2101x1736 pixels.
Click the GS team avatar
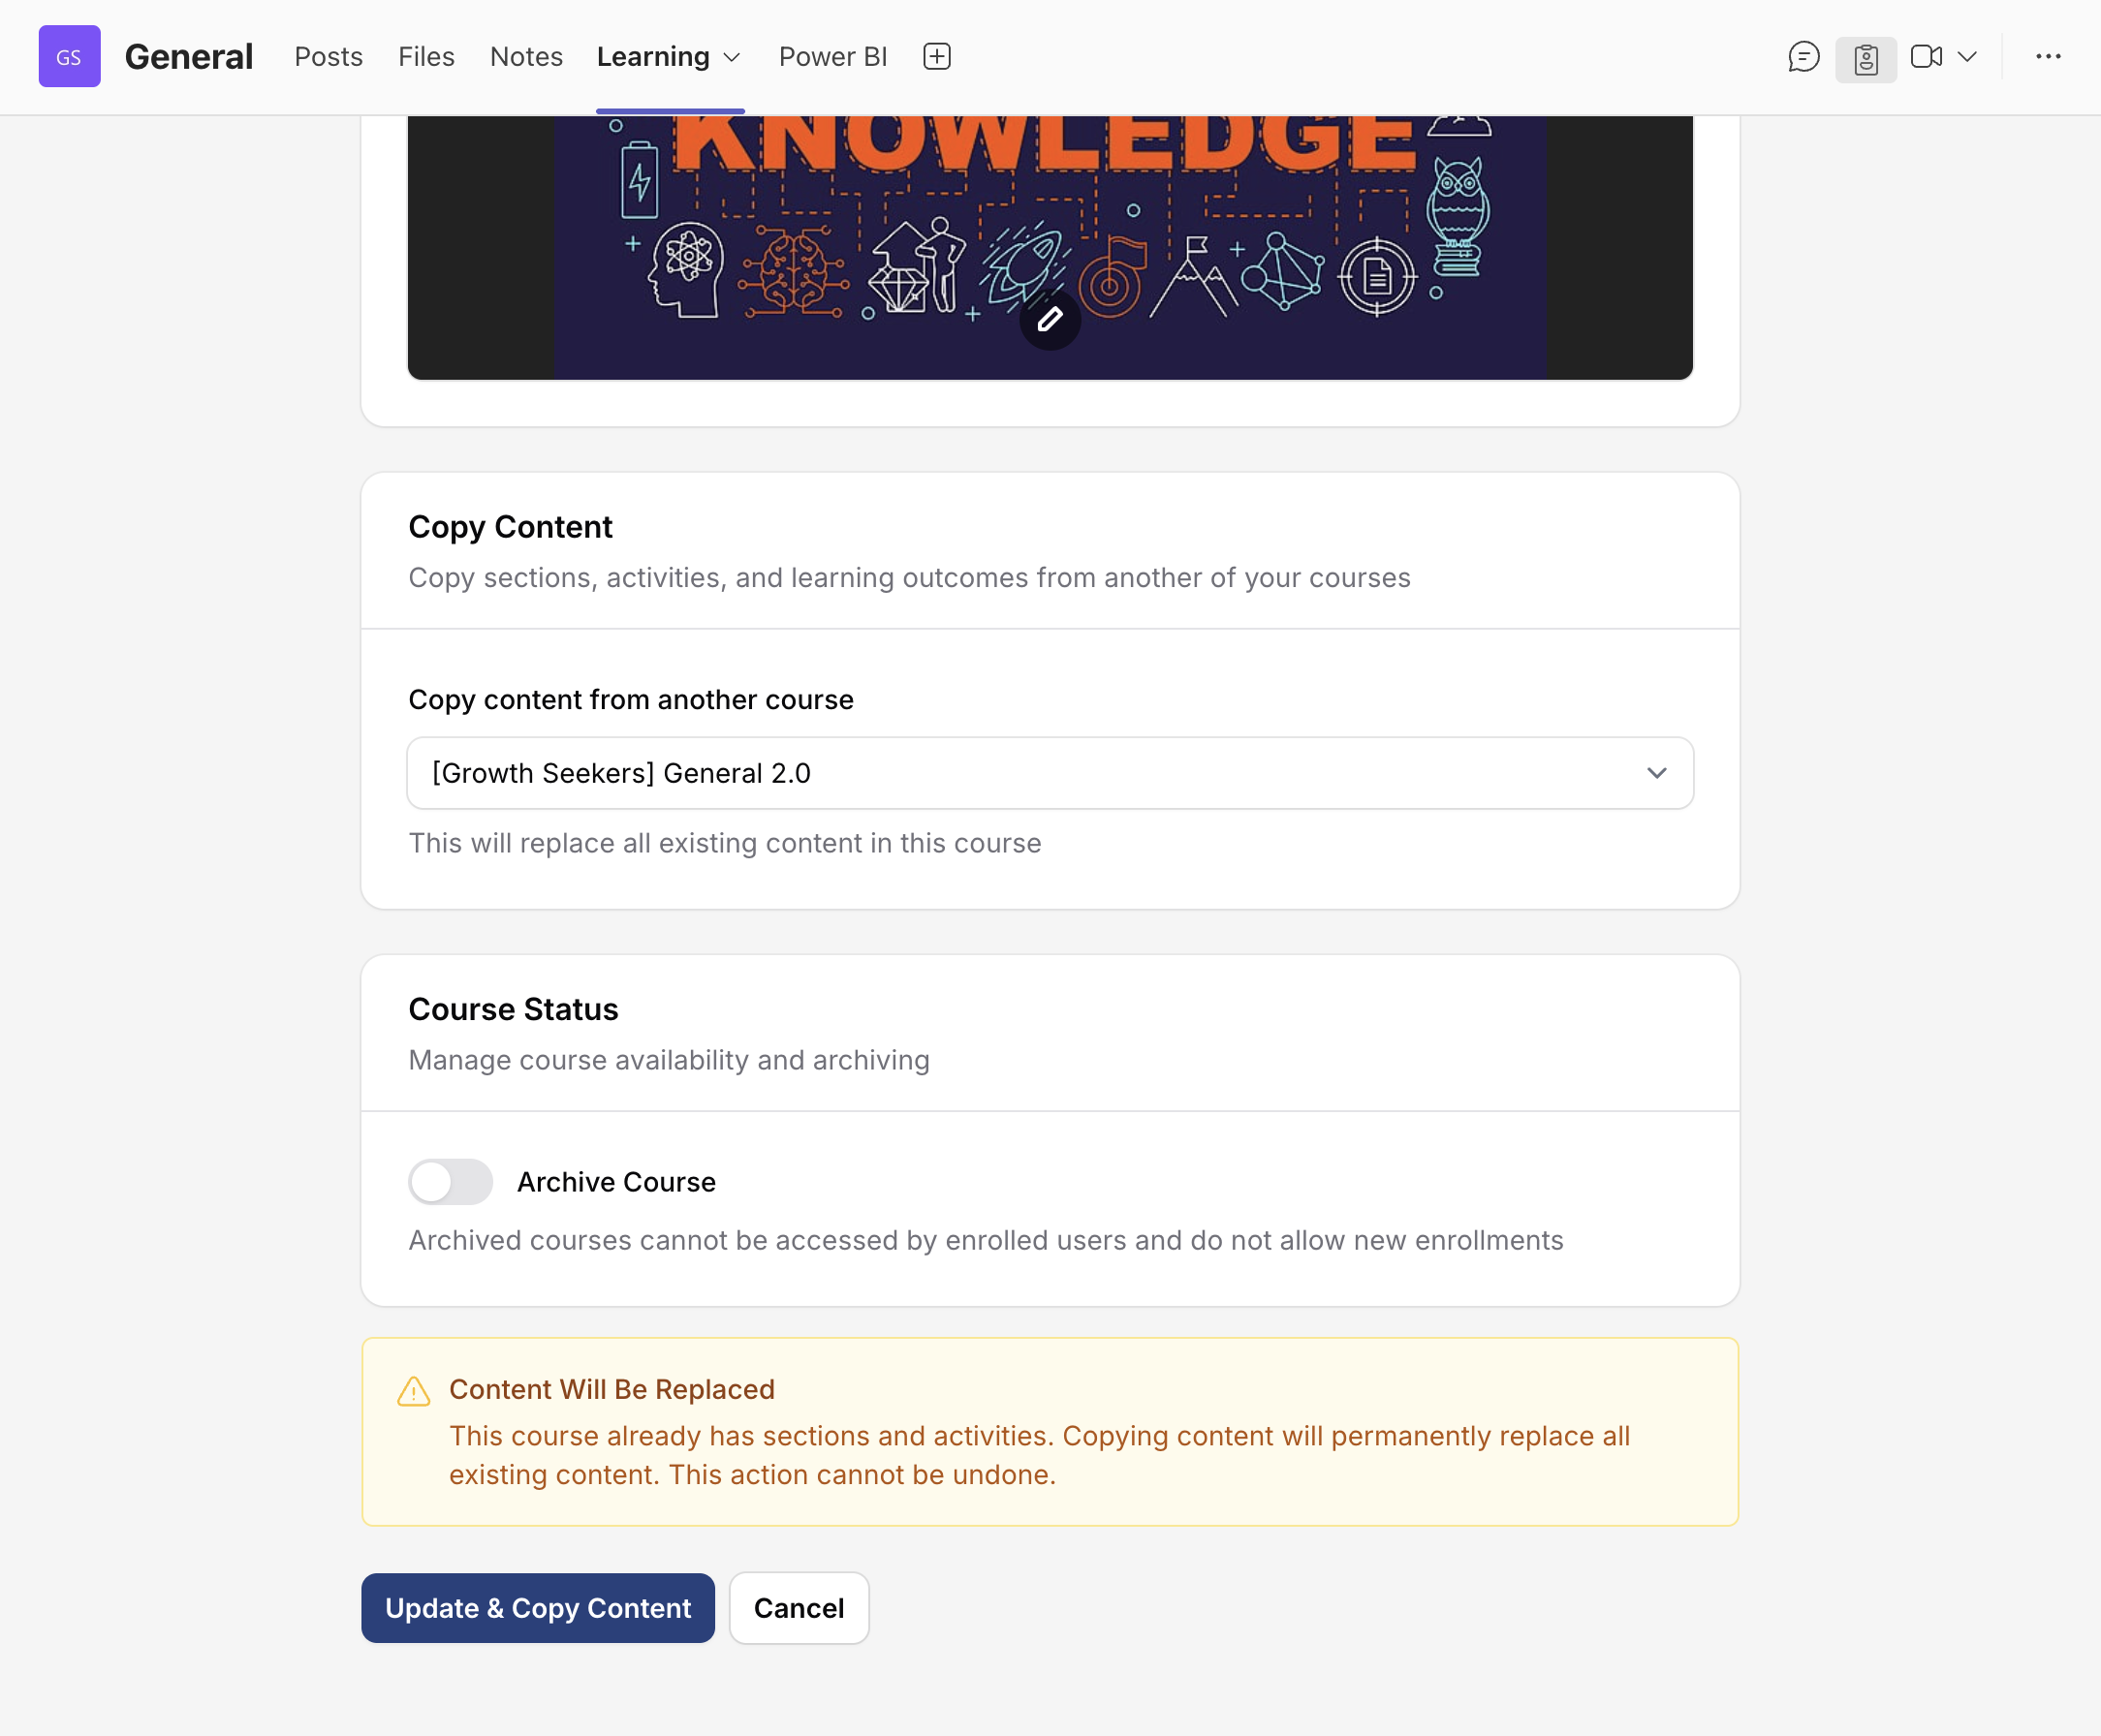click(69, 57)
